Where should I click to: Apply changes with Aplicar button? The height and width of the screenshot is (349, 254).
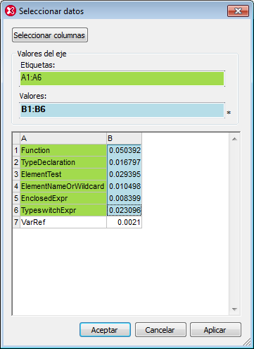pyautogui.click(x=215, y=330)
